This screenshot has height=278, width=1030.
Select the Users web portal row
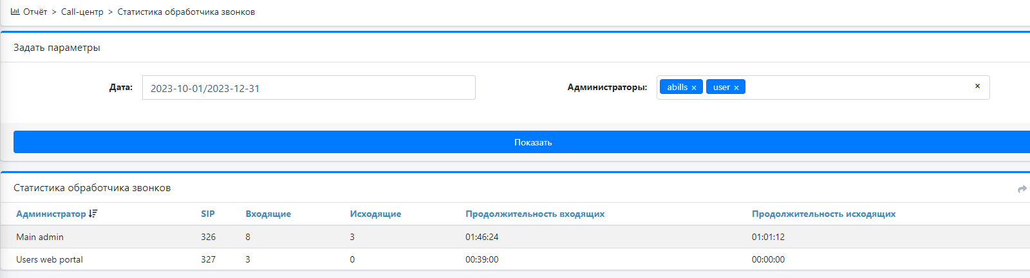coord(50,259)
